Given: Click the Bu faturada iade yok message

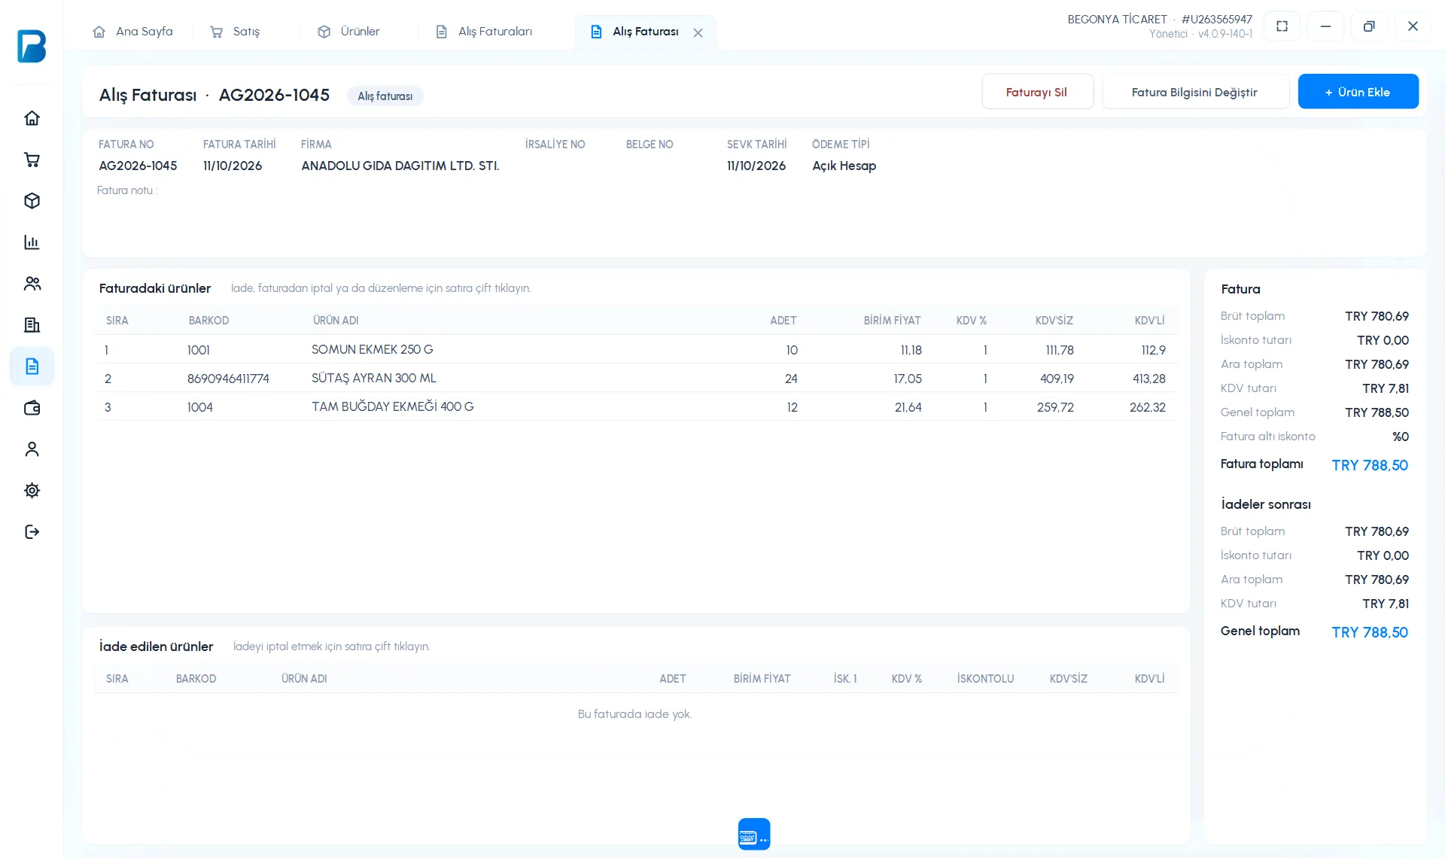Looking at the screenshot, I should (x=634, y=714).
